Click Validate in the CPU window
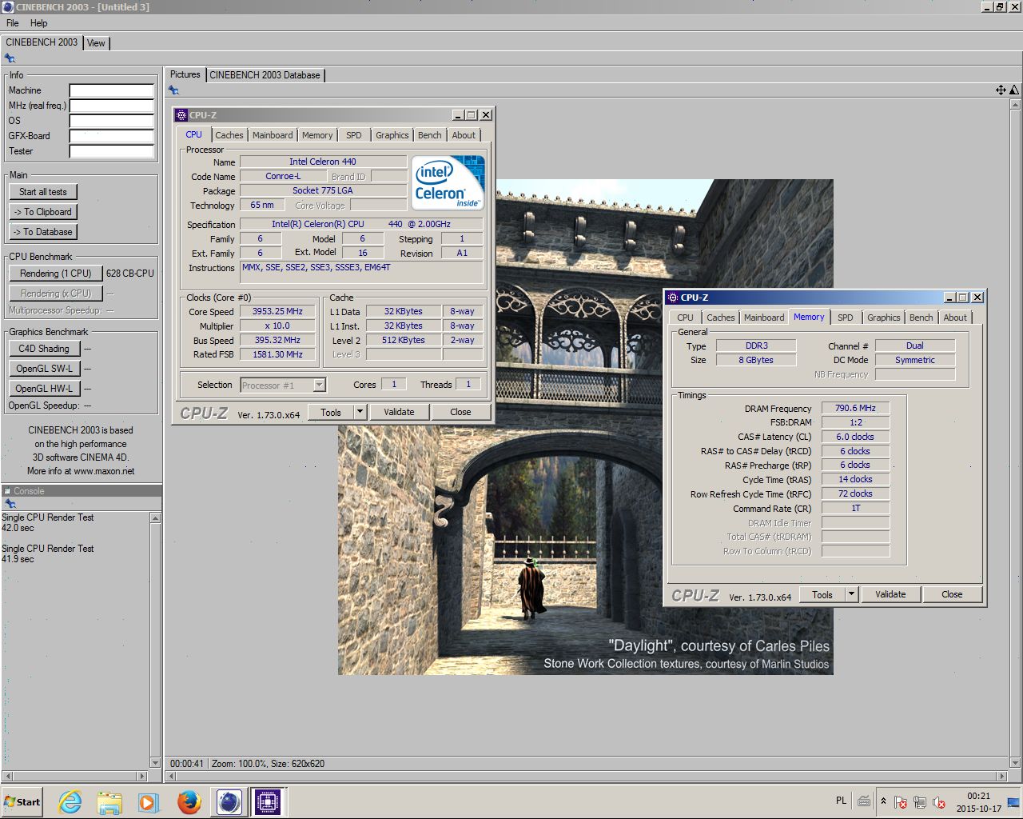The image size is (1023, 819). click(399, 412)
